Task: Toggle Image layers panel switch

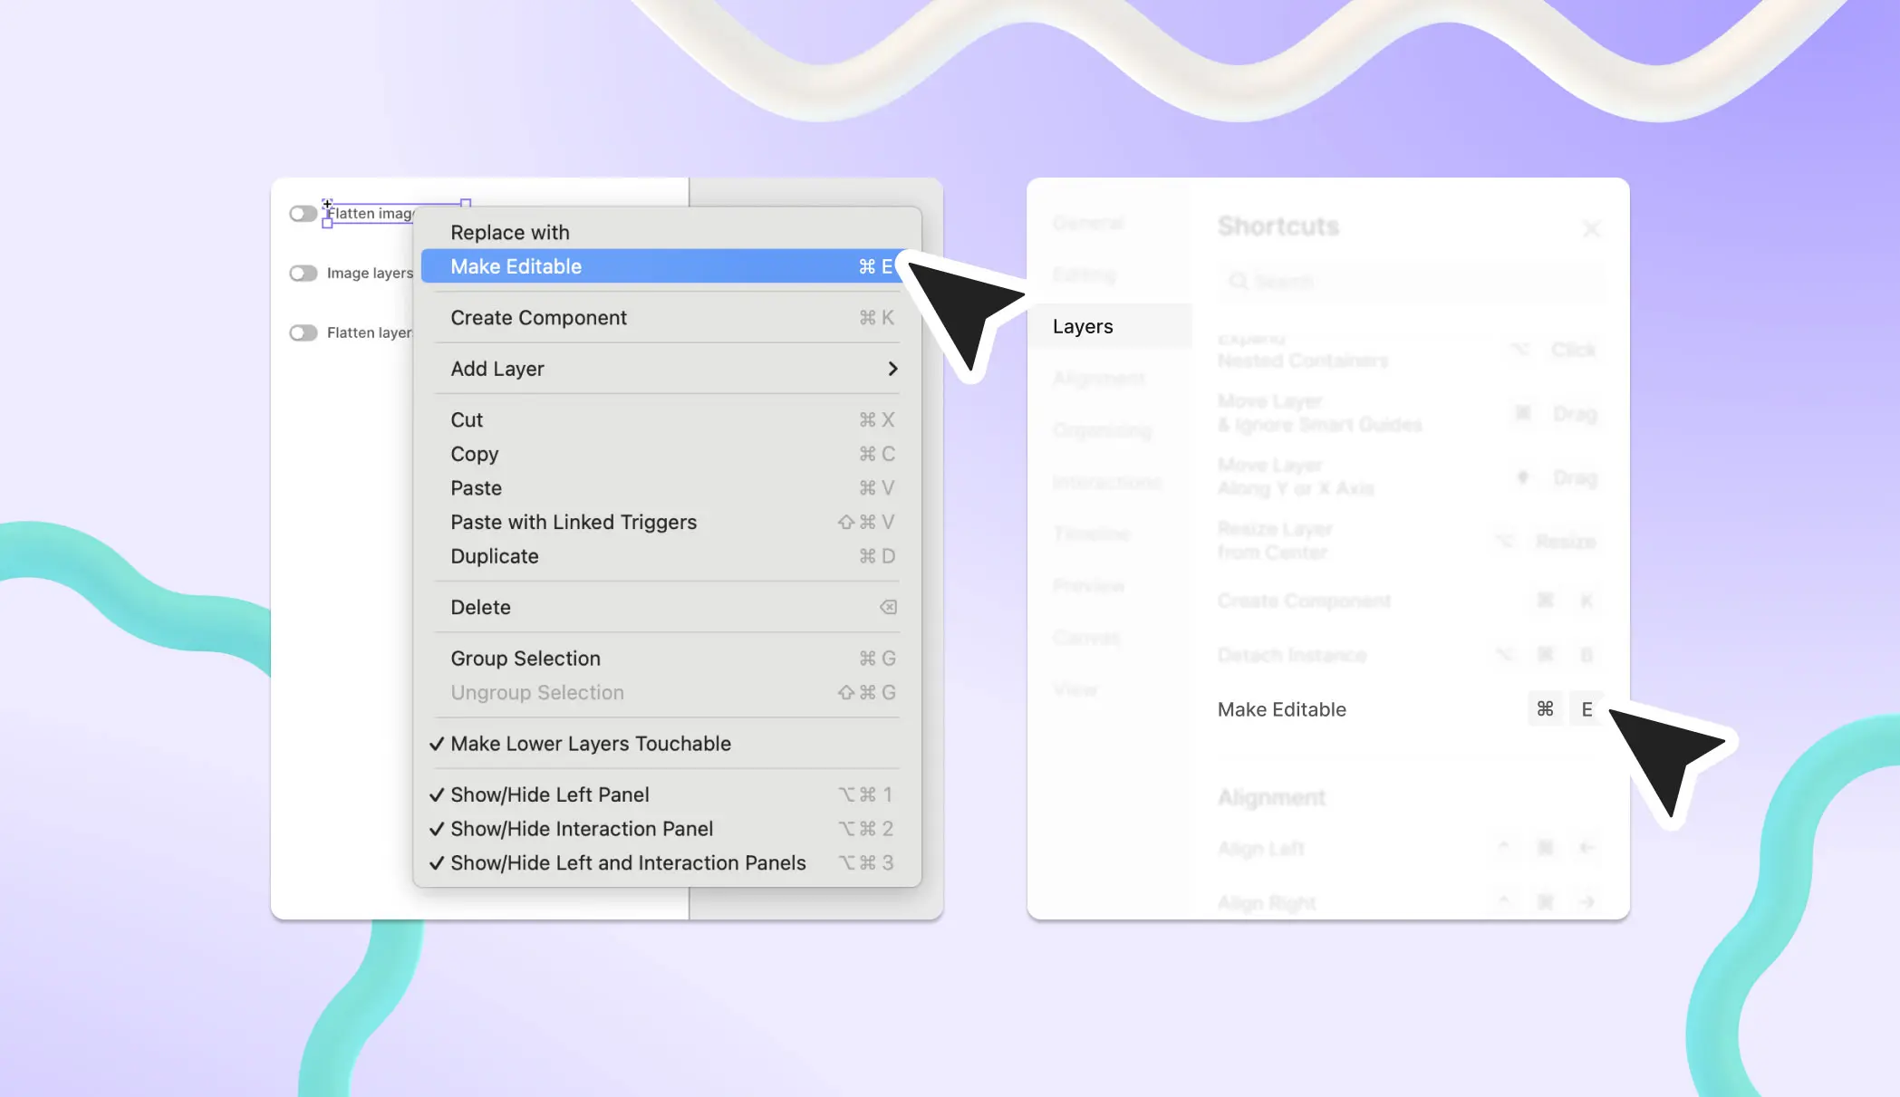Action: (x=302, y=273)
